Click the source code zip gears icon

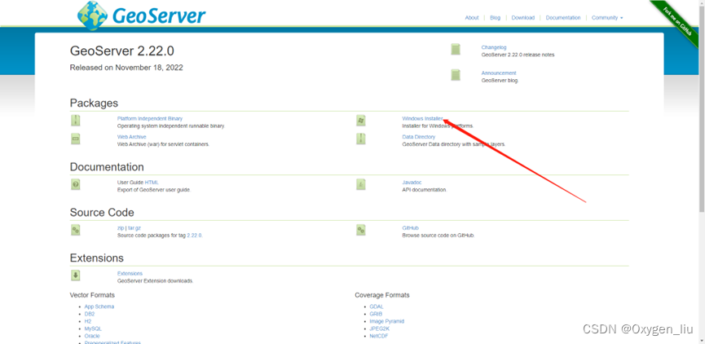point(76,230)
